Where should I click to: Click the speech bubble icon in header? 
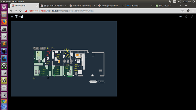(180, 16)
